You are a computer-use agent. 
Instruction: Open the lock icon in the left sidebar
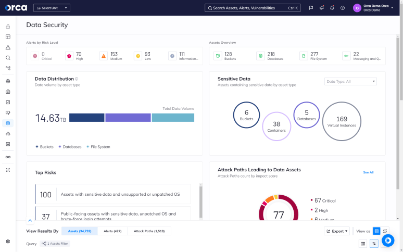[8, 26]
